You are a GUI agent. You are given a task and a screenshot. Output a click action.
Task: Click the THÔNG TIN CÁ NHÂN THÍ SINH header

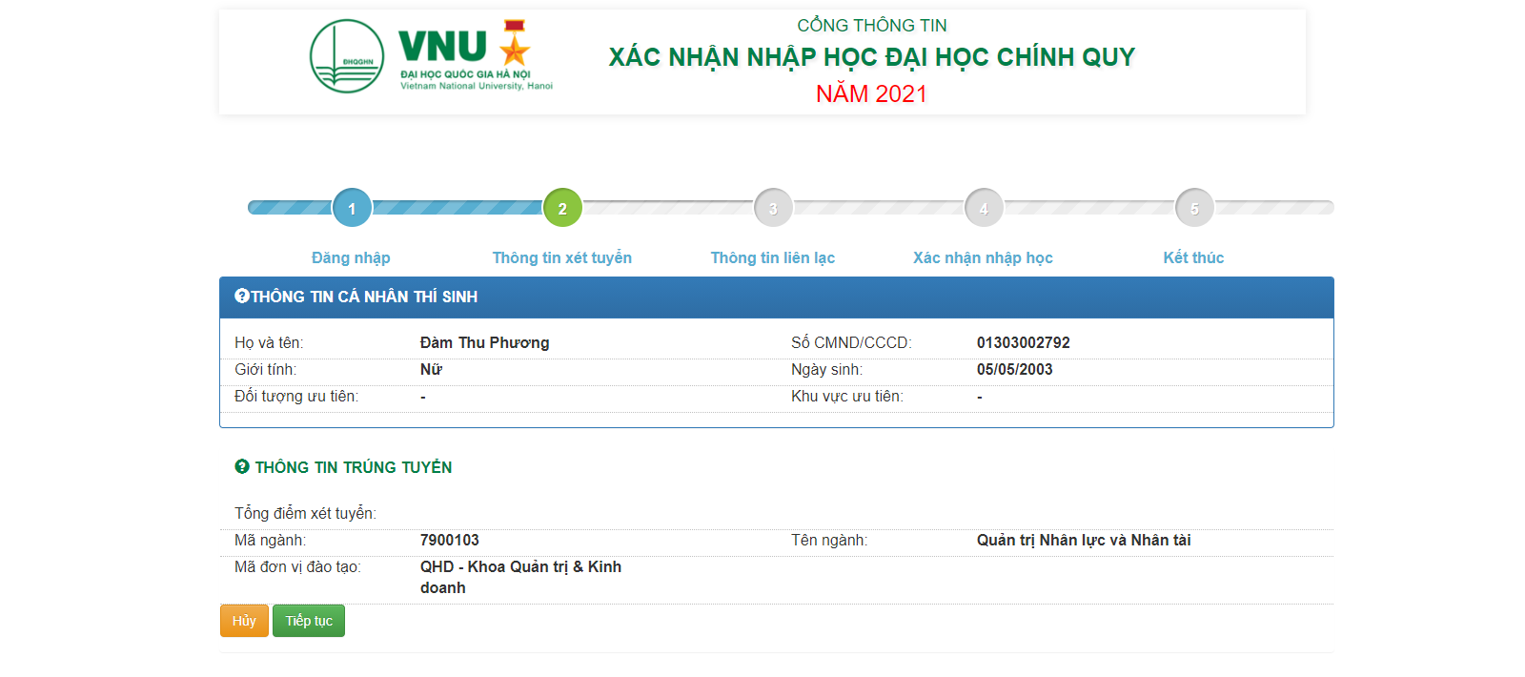coord(364,297)
